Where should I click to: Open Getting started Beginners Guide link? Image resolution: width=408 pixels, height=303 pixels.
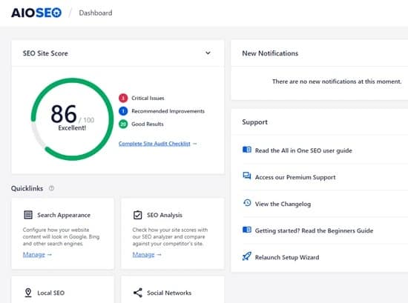coord(314,230)
